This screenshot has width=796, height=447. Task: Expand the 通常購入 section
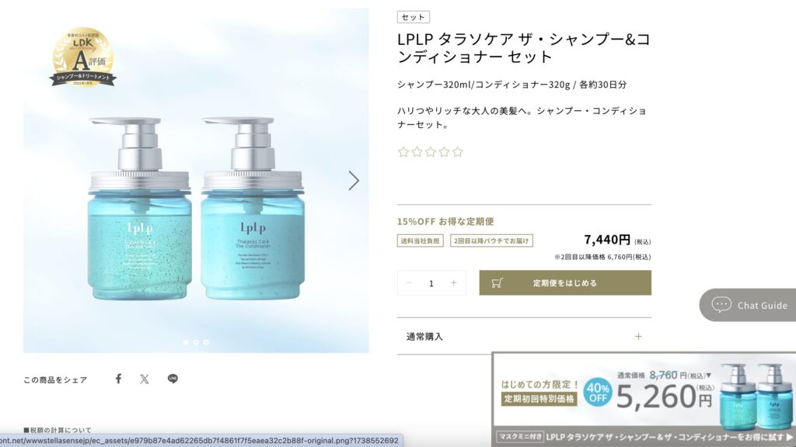tap(524, 337)
